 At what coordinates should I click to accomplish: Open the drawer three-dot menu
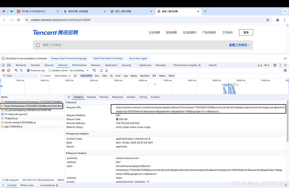(3, 185)
